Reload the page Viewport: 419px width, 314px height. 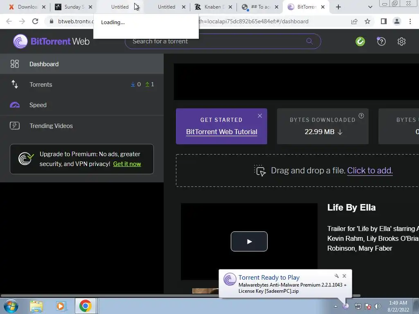tap(35, 21)
